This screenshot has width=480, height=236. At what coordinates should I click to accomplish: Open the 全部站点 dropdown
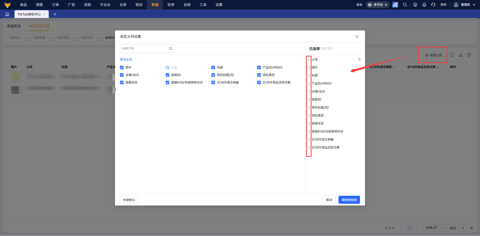coord(18,38)
